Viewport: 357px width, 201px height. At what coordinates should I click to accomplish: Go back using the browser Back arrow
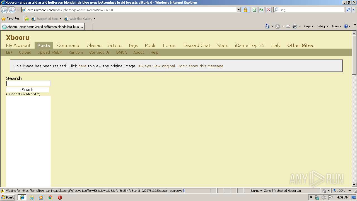(x=4, y=10)
